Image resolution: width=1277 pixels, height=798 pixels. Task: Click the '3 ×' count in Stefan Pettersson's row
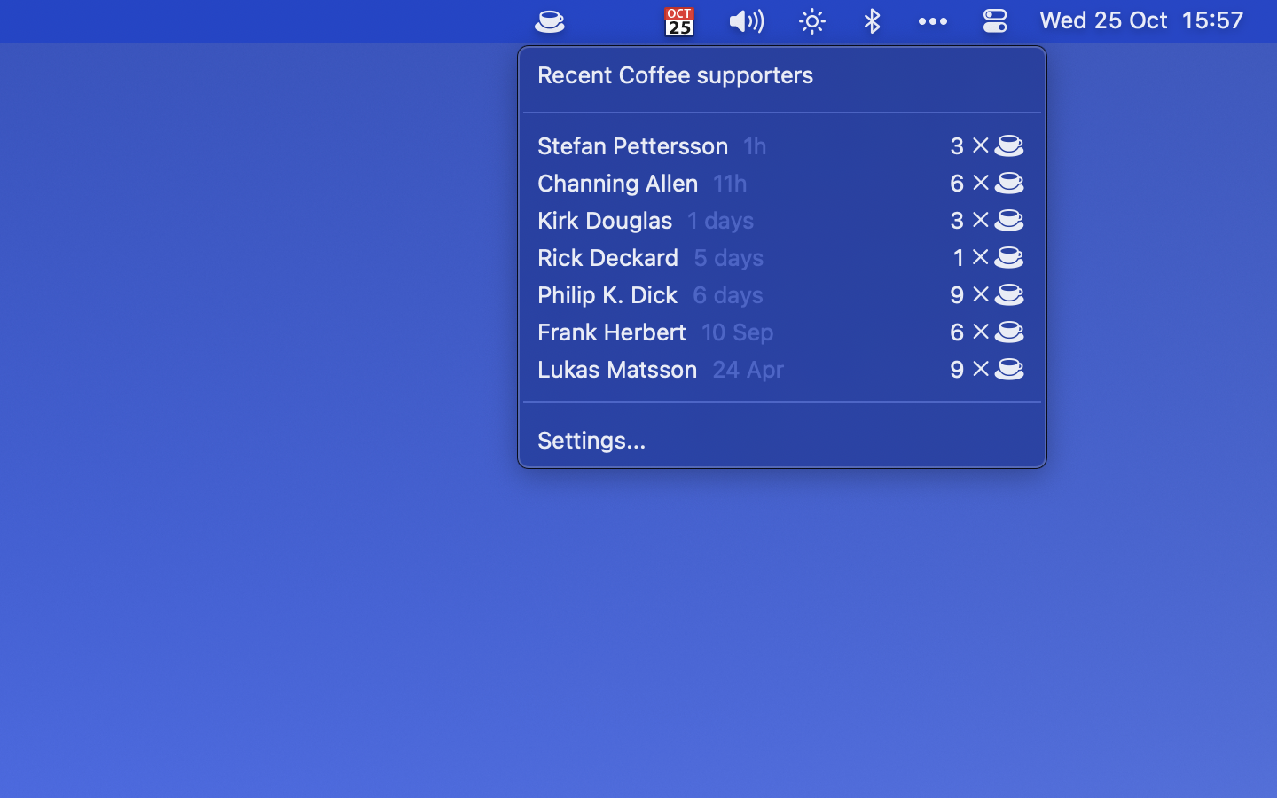click(x=969, y=145)
